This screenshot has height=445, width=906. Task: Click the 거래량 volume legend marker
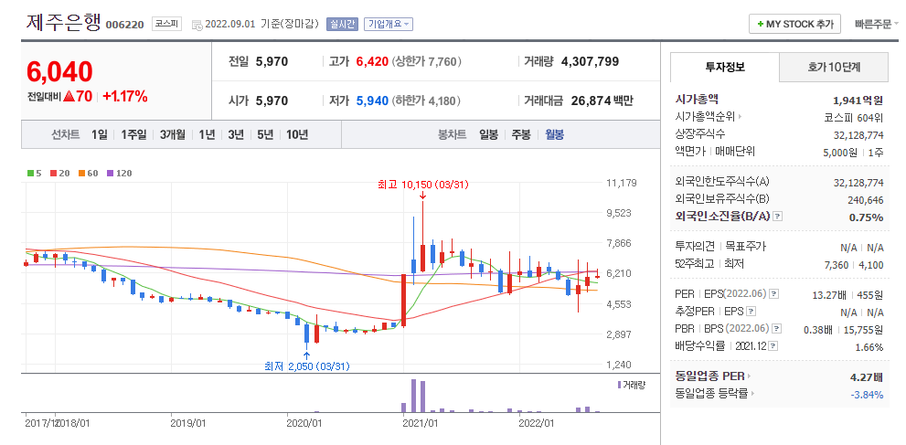click(620, 385)
